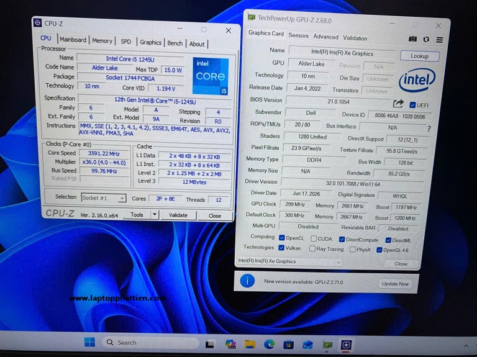The height and width of the screenshot is (357, 477).
Task: Click the Validate button
Action: click(x=178, y=215)
